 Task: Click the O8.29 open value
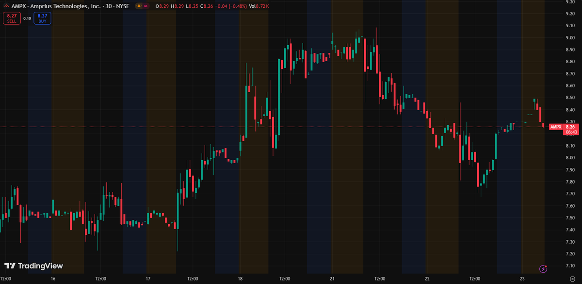click(162, 6)
